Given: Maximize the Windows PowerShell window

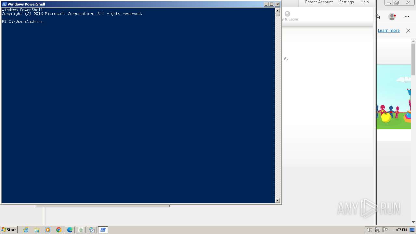Looking at the screenshot, I should point(272,4).
